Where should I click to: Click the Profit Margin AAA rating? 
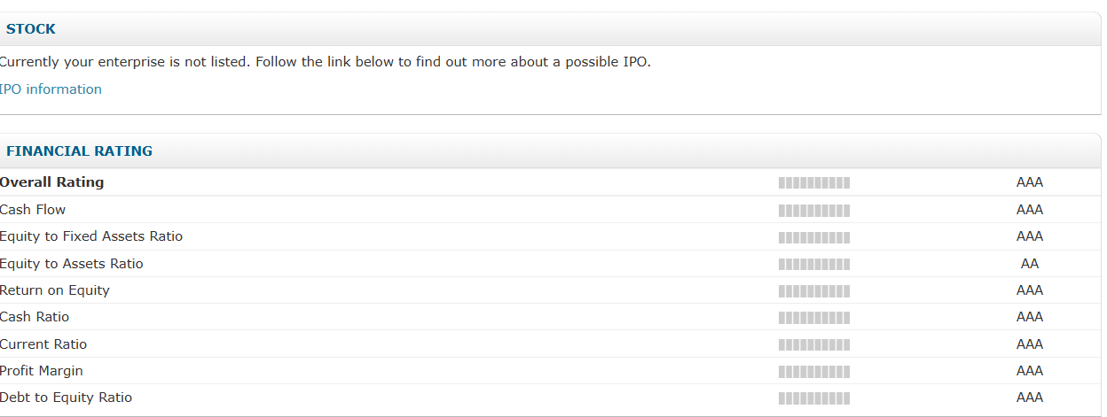coord(1029,371)
